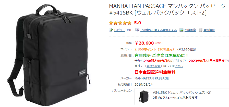Screen dimensions: 229x107
Task: Click the こちら details link
Action: [179, 66]
